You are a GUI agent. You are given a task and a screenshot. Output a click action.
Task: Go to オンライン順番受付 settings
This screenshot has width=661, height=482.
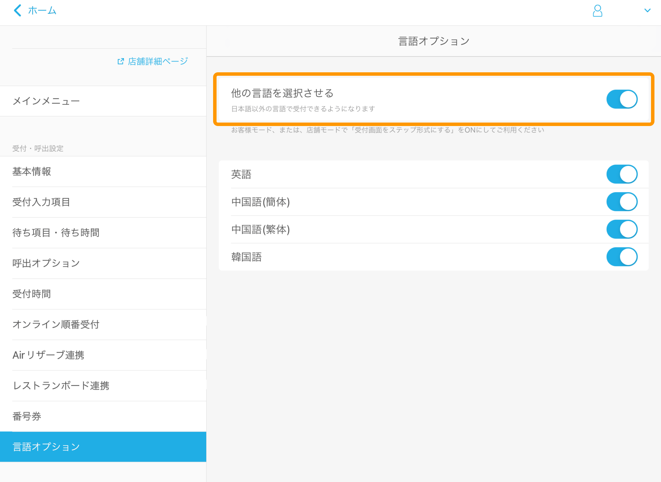(56, 324)
